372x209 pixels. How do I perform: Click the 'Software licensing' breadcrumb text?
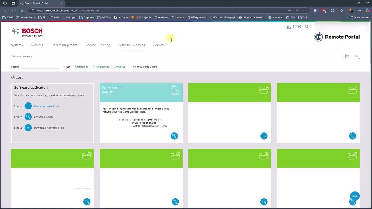pyautogui.click(x=22, y=57)
